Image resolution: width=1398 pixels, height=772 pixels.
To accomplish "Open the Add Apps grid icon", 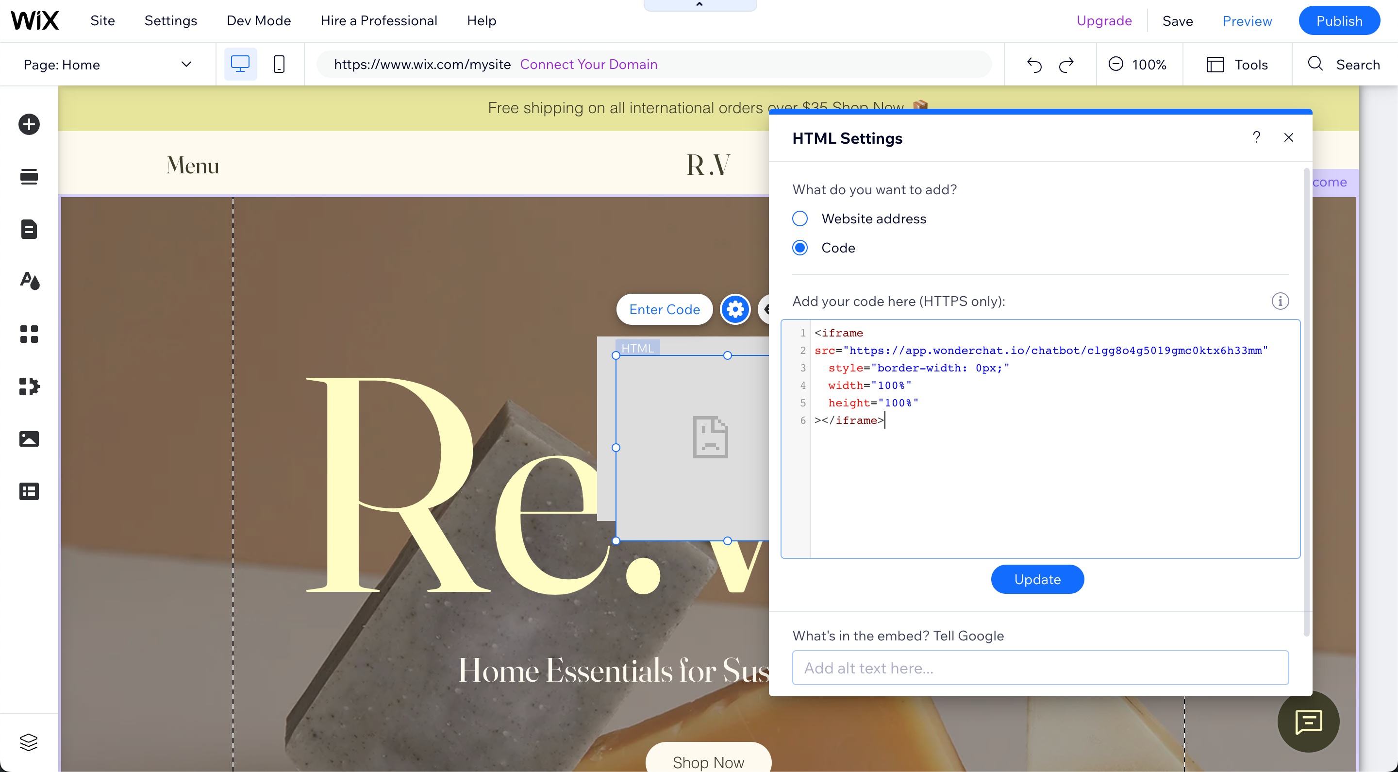I will tap(29, 334).
